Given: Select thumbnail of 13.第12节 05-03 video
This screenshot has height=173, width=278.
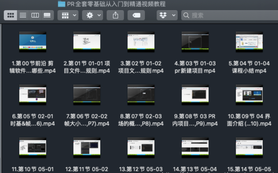Looking at the screenshot, I should point(141,148).
